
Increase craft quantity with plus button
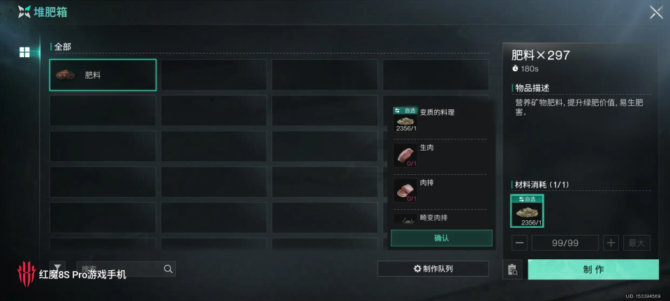point(611,242)
